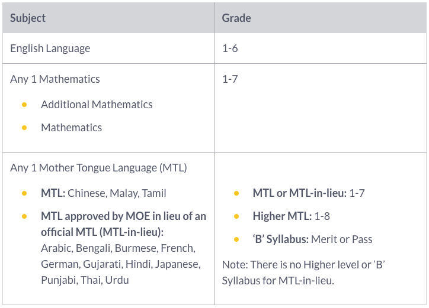Click the MTL: Chinese, Malay, Tamil item

point(104,193)
